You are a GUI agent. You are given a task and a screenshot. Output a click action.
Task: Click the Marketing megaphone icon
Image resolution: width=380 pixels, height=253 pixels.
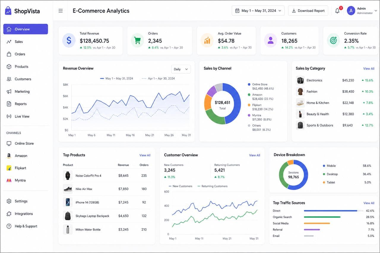click(9, 91)
